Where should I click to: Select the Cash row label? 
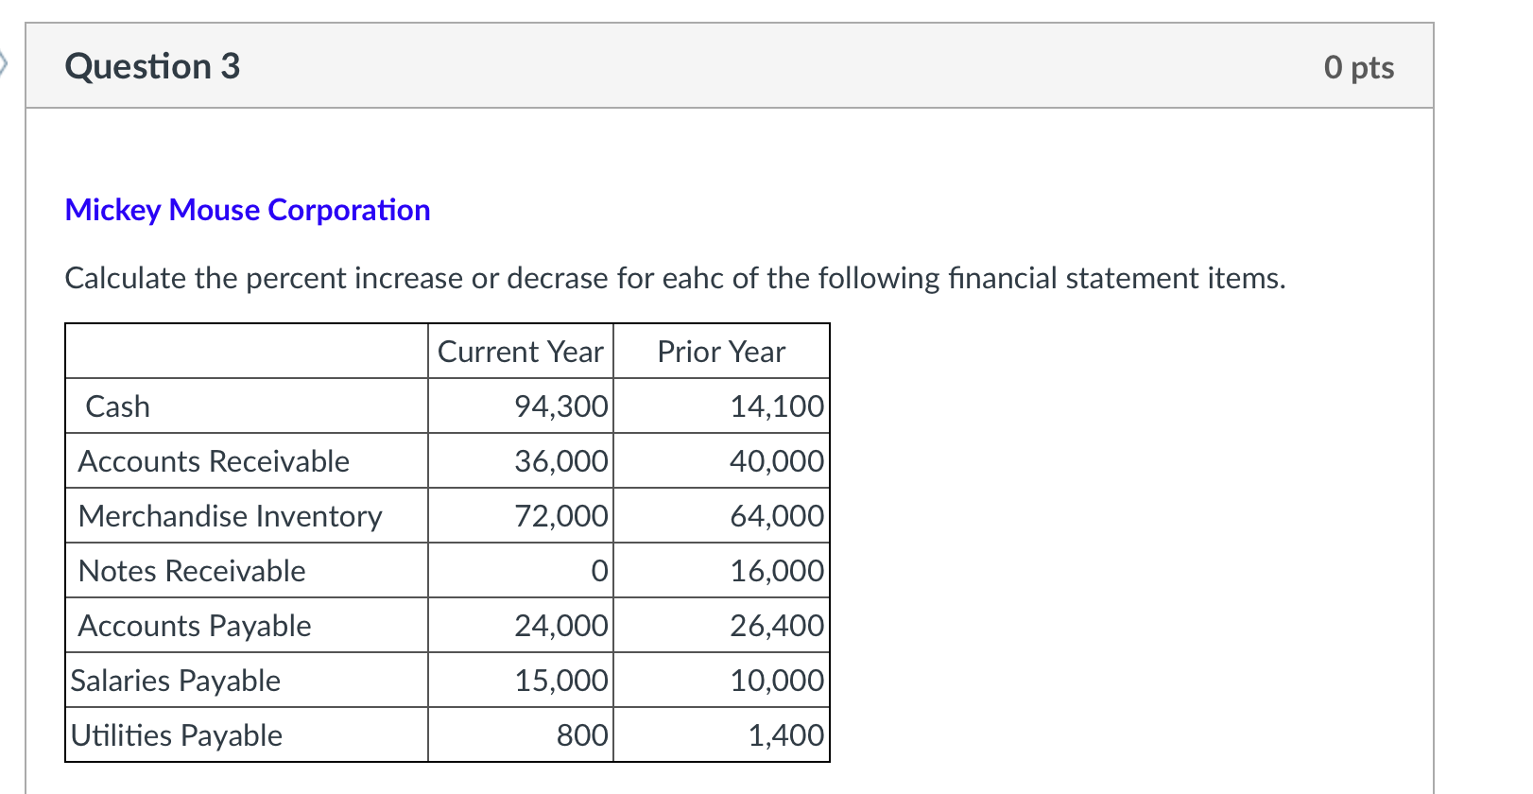118,406
